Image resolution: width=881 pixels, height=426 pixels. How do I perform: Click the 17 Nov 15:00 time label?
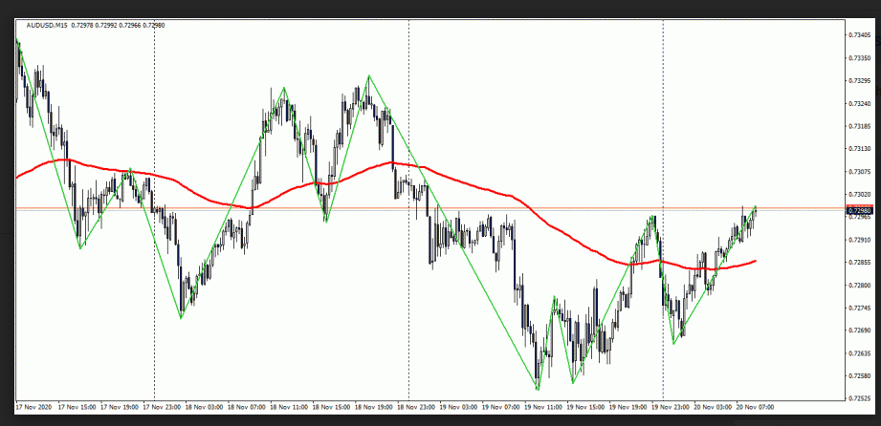click(x=77, y=406)
